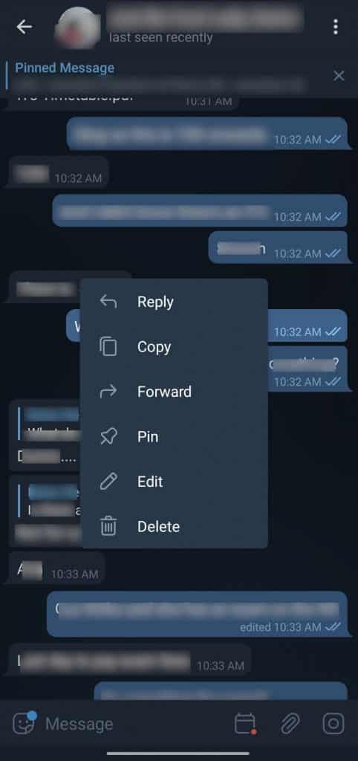
Task: Tap the paperclip attach icon
Action: click(x=290, y=724)
